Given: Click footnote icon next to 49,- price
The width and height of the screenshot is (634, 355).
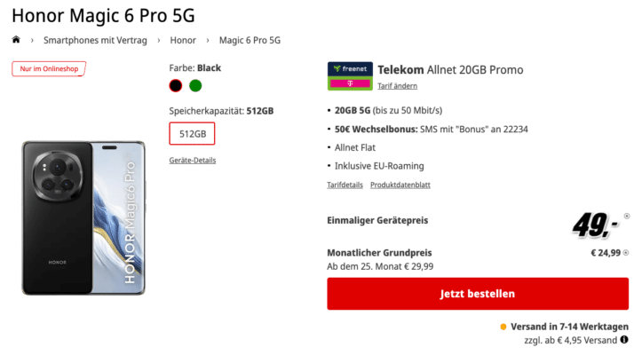Looking at the screenshot, I should click(627, 217).
